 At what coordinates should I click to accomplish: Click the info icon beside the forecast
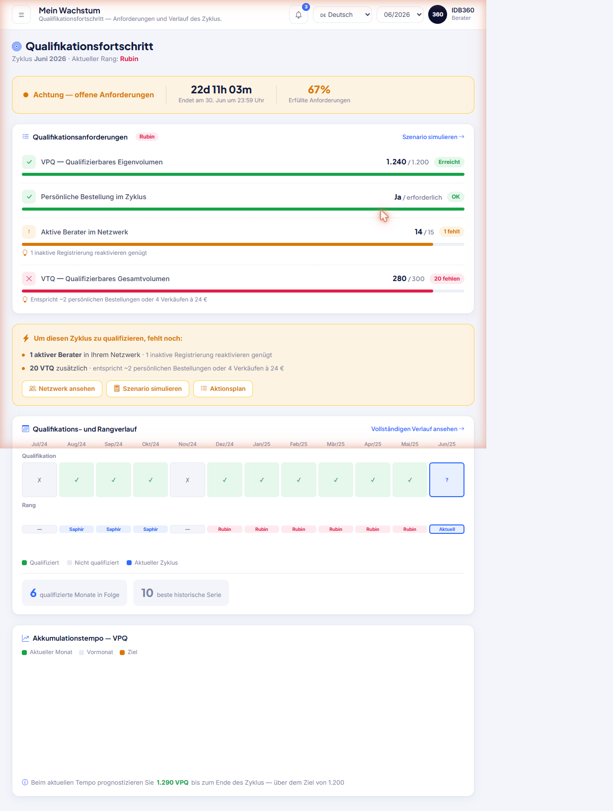(25, 782)
